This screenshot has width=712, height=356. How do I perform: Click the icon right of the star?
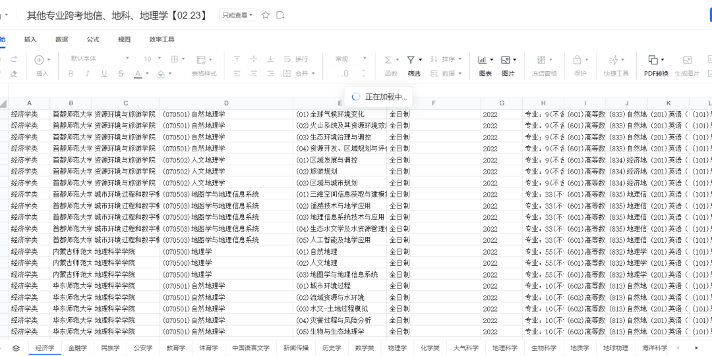tap(281, 15)
